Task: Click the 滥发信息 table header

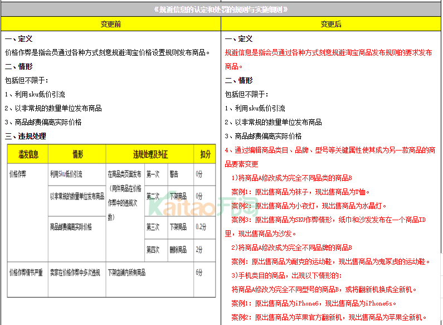Action: pyautogui.click(x=28, y=154)
